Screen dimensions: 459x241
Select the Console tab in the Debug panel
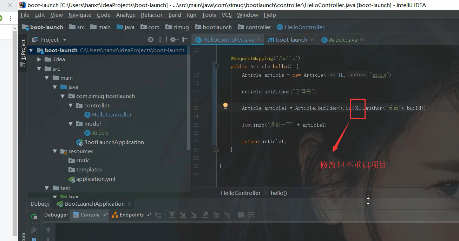(90, 215)
